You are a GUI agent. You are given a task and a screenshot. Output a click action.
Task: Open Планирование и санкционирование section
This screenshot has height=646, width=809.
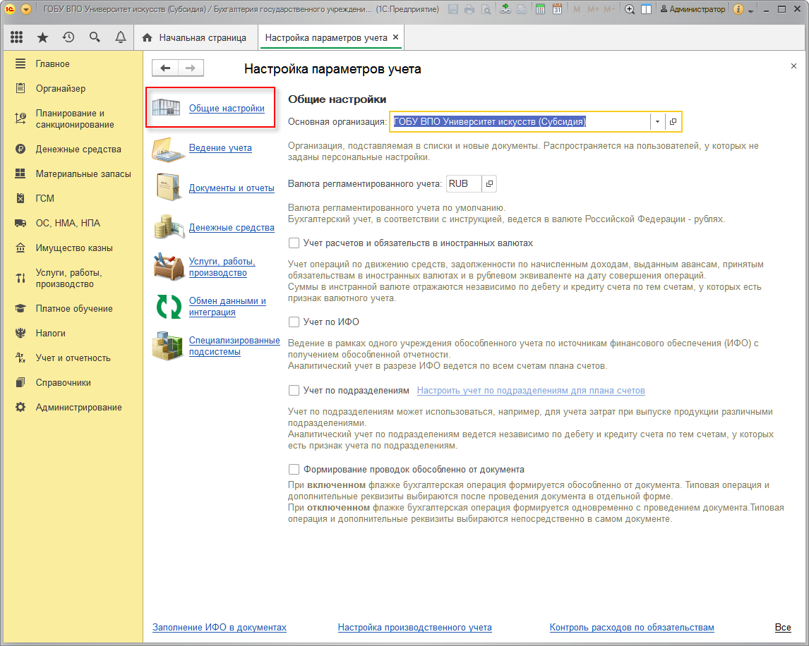[x=73, y=118]
